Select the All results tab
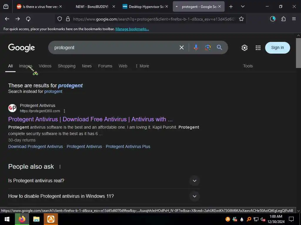 tap(10, 66)
